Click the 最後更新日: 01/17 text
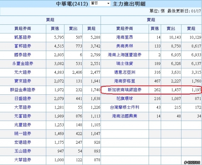Image resolution: width=202 pixels, height=165 pixels. click(184, 11)
